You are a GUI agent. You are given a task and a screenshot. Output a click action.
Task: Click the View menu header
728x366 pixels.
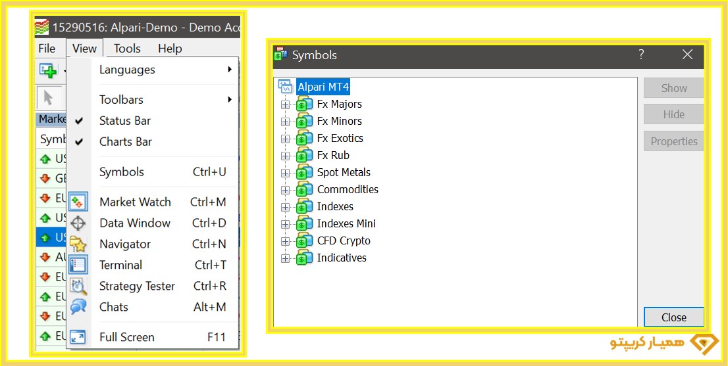coord(84,49)
